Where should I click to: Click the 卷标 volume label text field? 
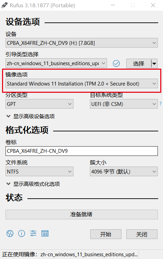pos(82,151)
